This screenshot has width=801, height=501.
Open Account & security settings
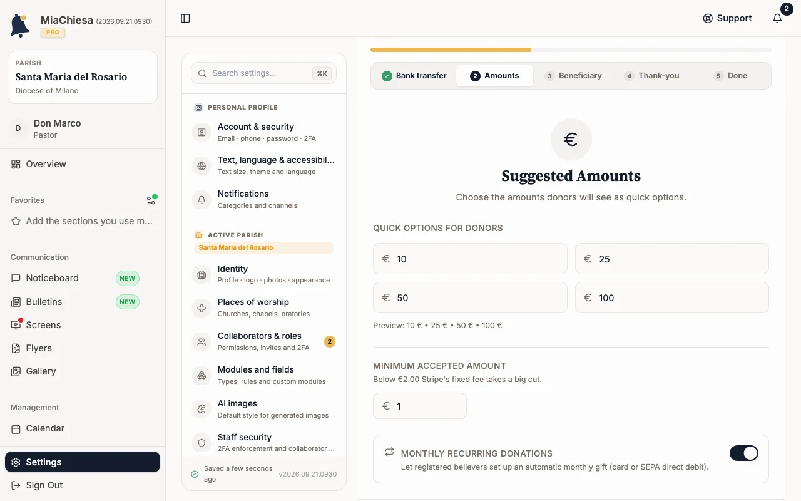pyautogui.click(x=263, y=132)
